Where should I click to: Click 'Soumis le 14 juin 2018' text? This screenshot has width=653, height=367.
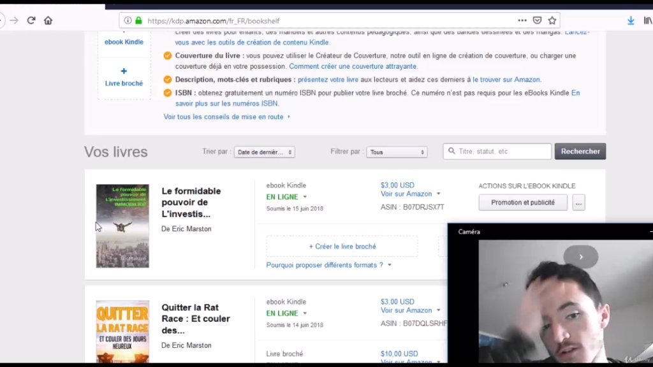tap(295, 325)
